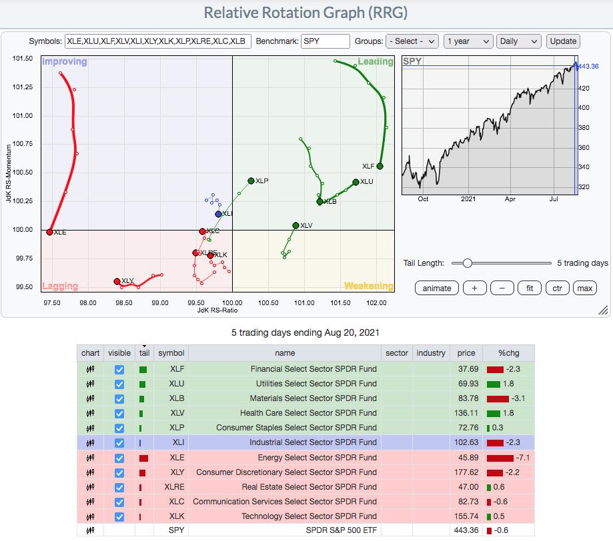Uncheck visible checkbox for XLU

[119, 384]
